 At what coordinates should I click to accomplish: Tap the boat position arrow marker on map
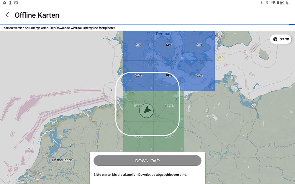coord(147,111)
